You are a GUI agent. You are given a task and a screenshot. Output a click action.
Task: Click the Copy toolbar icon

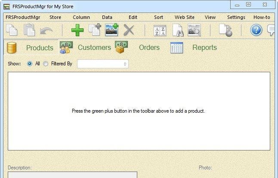click(12, 30)
